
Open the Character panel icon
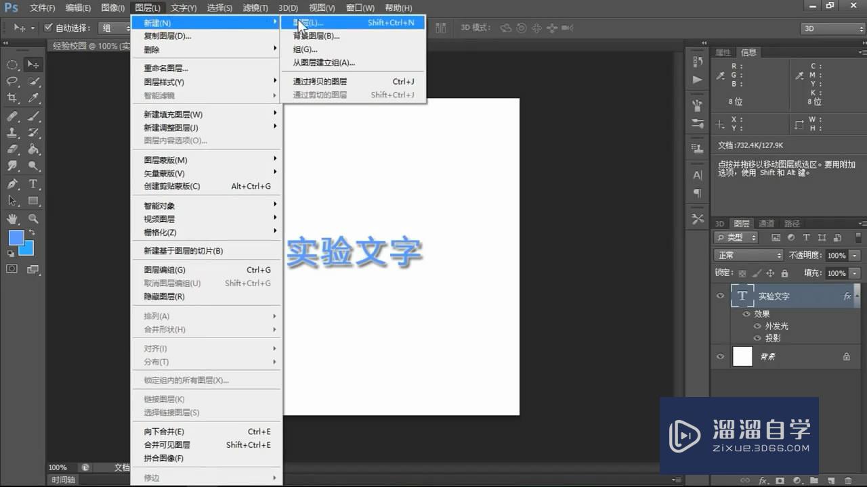pyautogui.click(x=698, y=175)
